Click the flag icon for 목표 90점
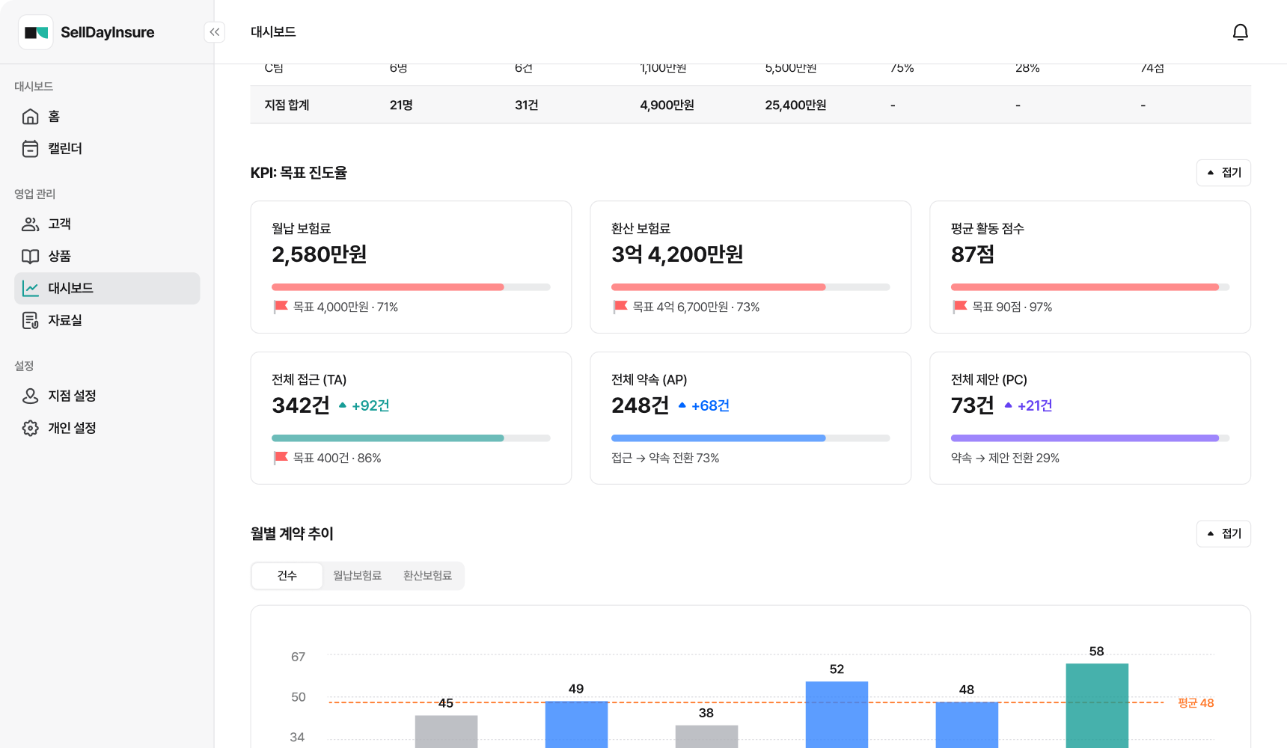The height and width of the screenshot is (748, 1287). (x=960, y=307)
